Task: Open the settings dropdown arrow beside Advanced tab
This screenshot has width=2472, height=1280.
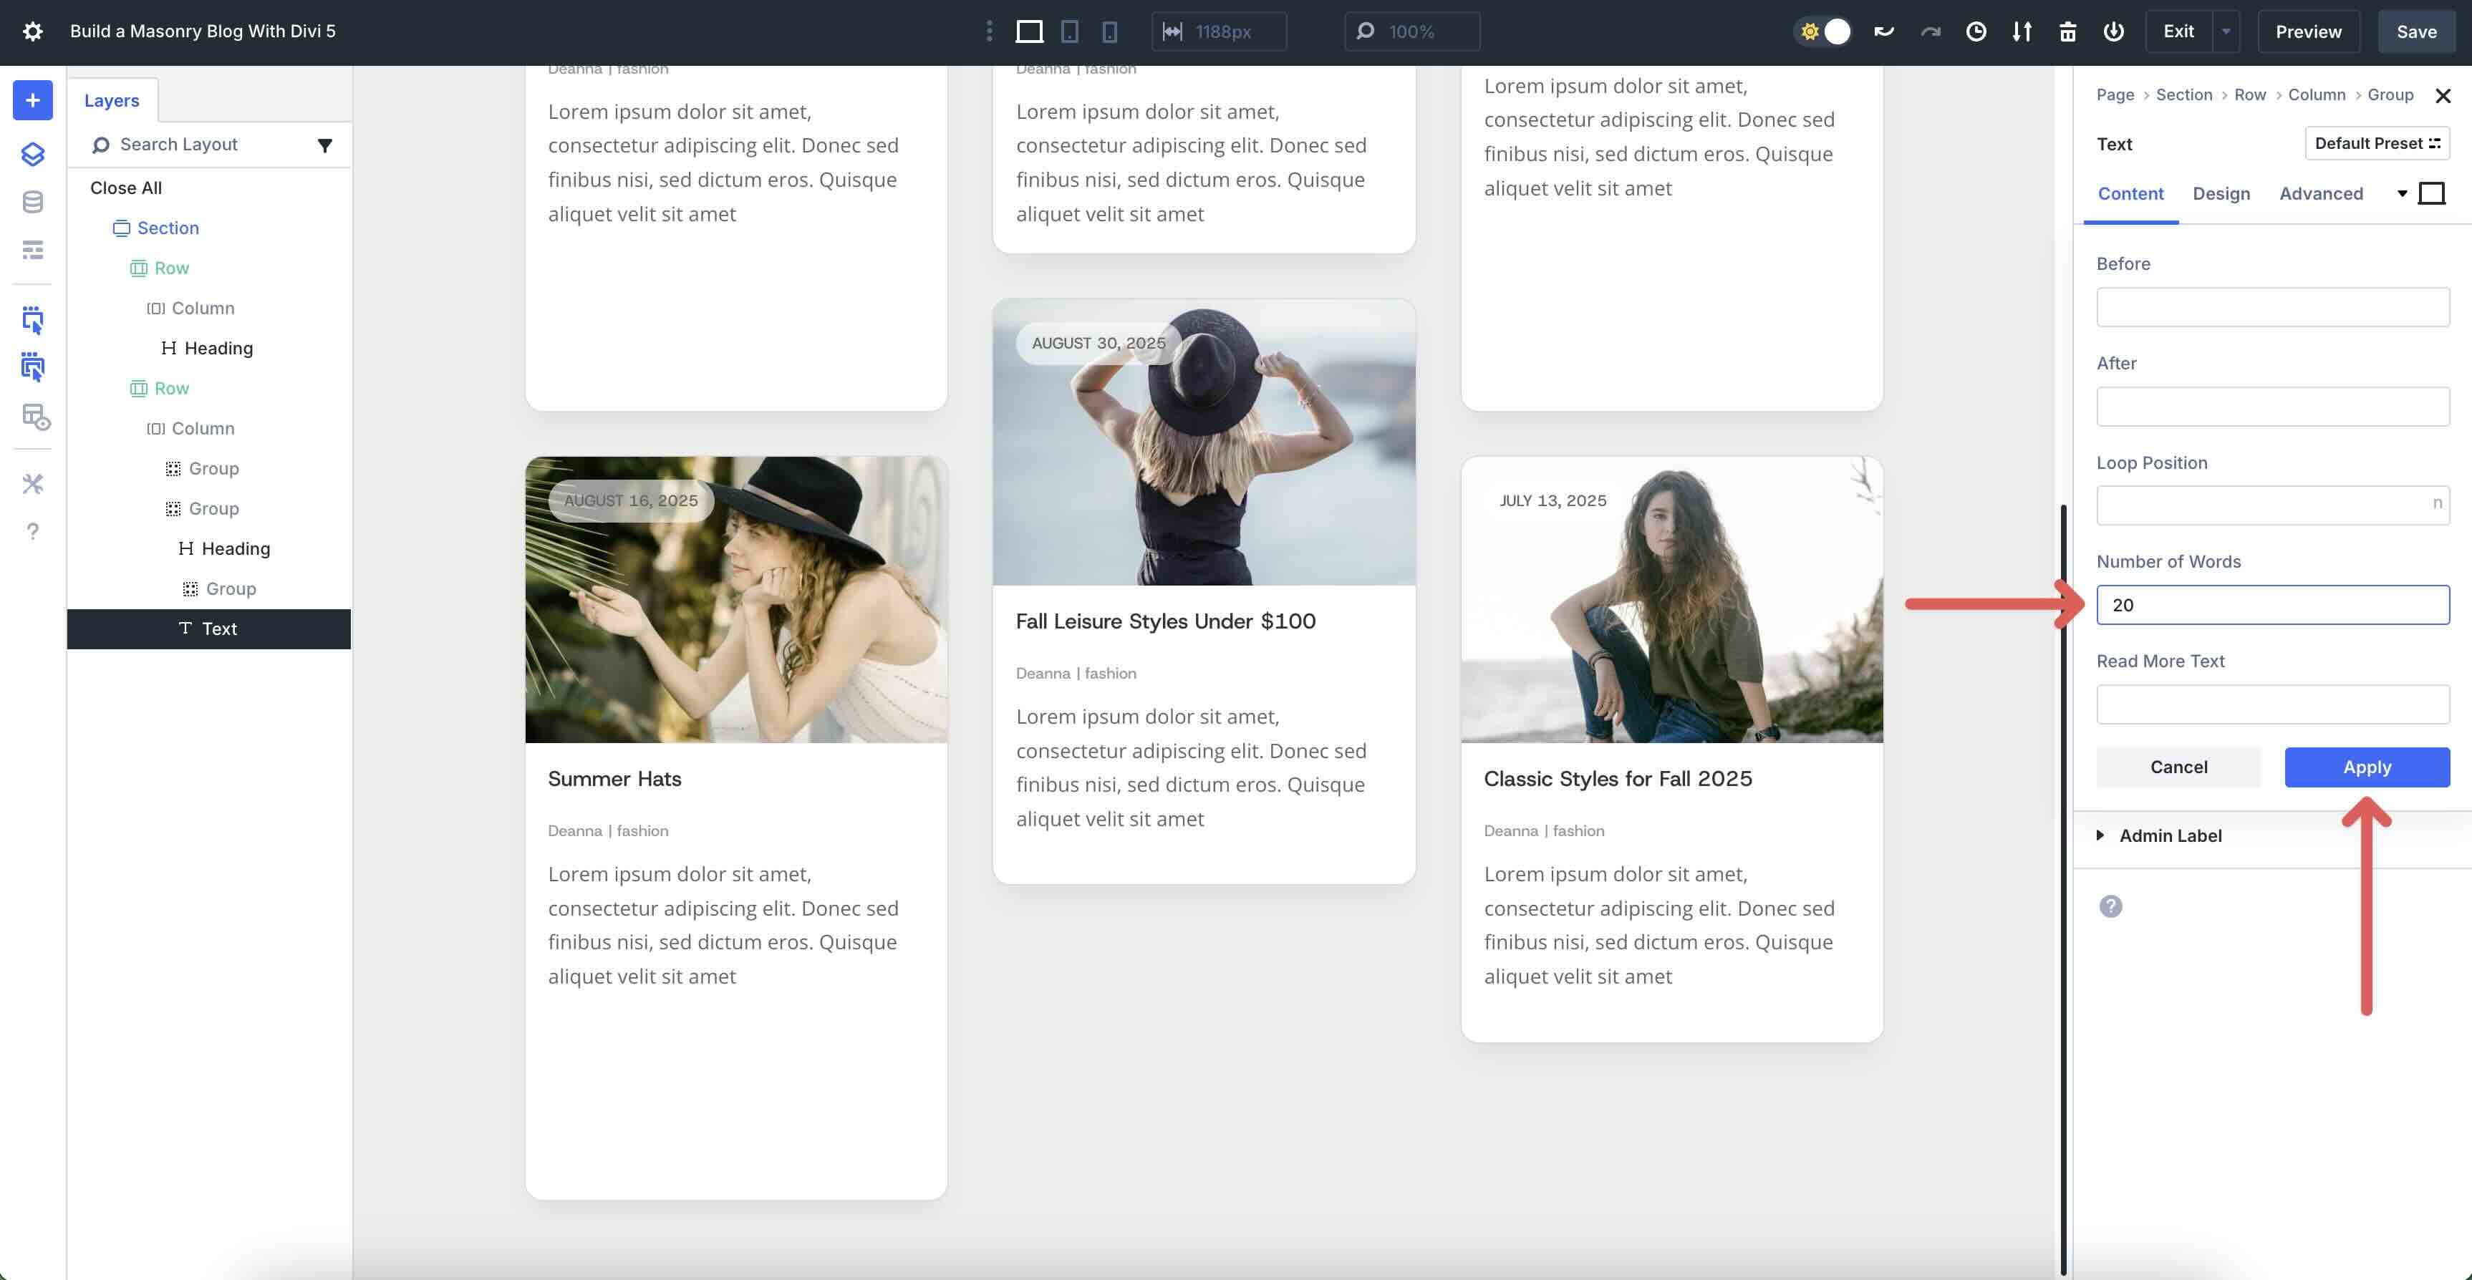Action: click(x=2401, y=193)
